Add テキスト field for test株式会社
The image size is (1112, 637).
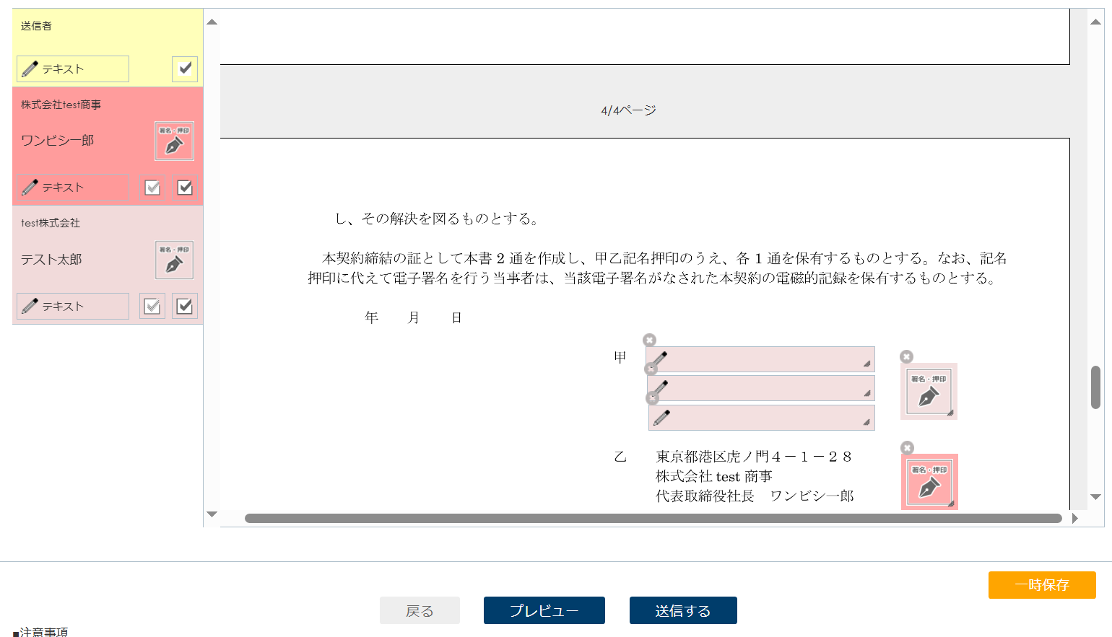[x=73, y=307]
